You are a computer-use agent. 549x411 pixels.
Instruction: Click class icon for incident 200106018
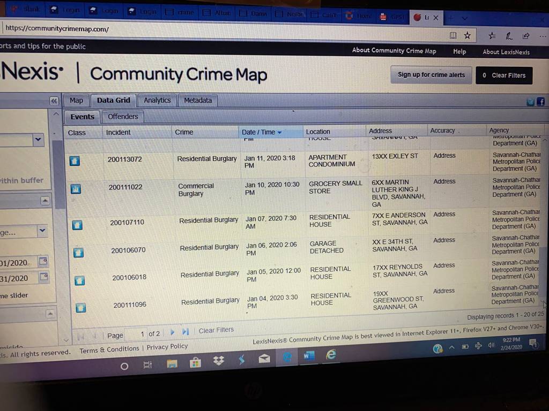(79, 280)
